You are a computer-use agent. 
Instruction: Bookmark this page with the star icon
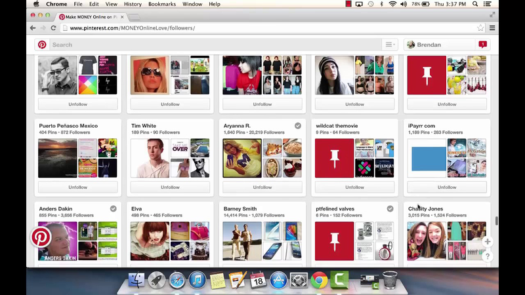pos(480,28)
